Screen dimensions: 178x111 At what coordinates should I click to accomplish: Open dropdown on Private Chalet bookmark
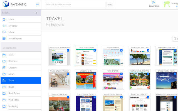tap(68, 74)
